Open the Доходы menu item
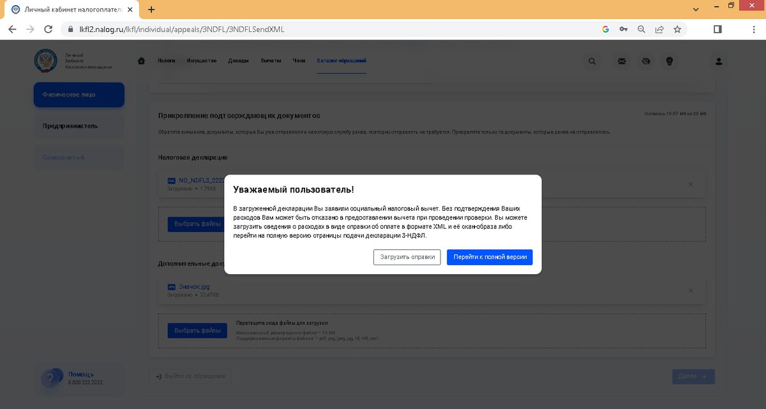The image size is (766, 409). (x=238, y=61)
